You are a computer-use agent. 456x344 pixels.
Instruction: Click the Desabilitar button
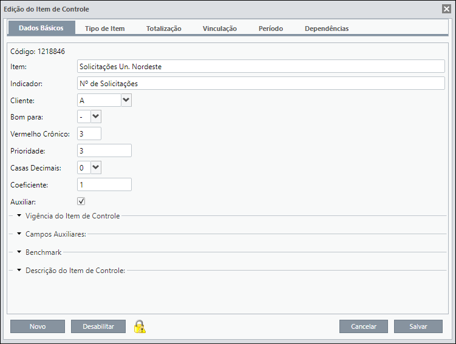[98, 326]
